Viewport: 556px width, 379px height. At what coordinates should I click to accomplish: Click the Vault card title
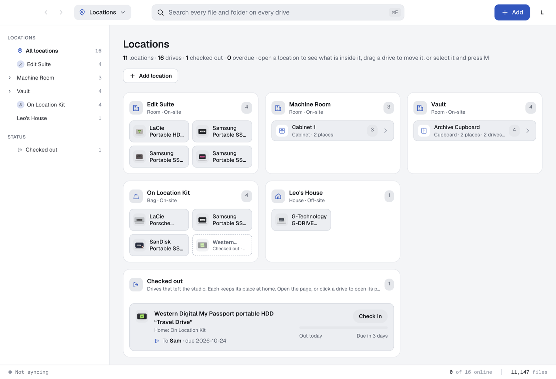point(439,104)
